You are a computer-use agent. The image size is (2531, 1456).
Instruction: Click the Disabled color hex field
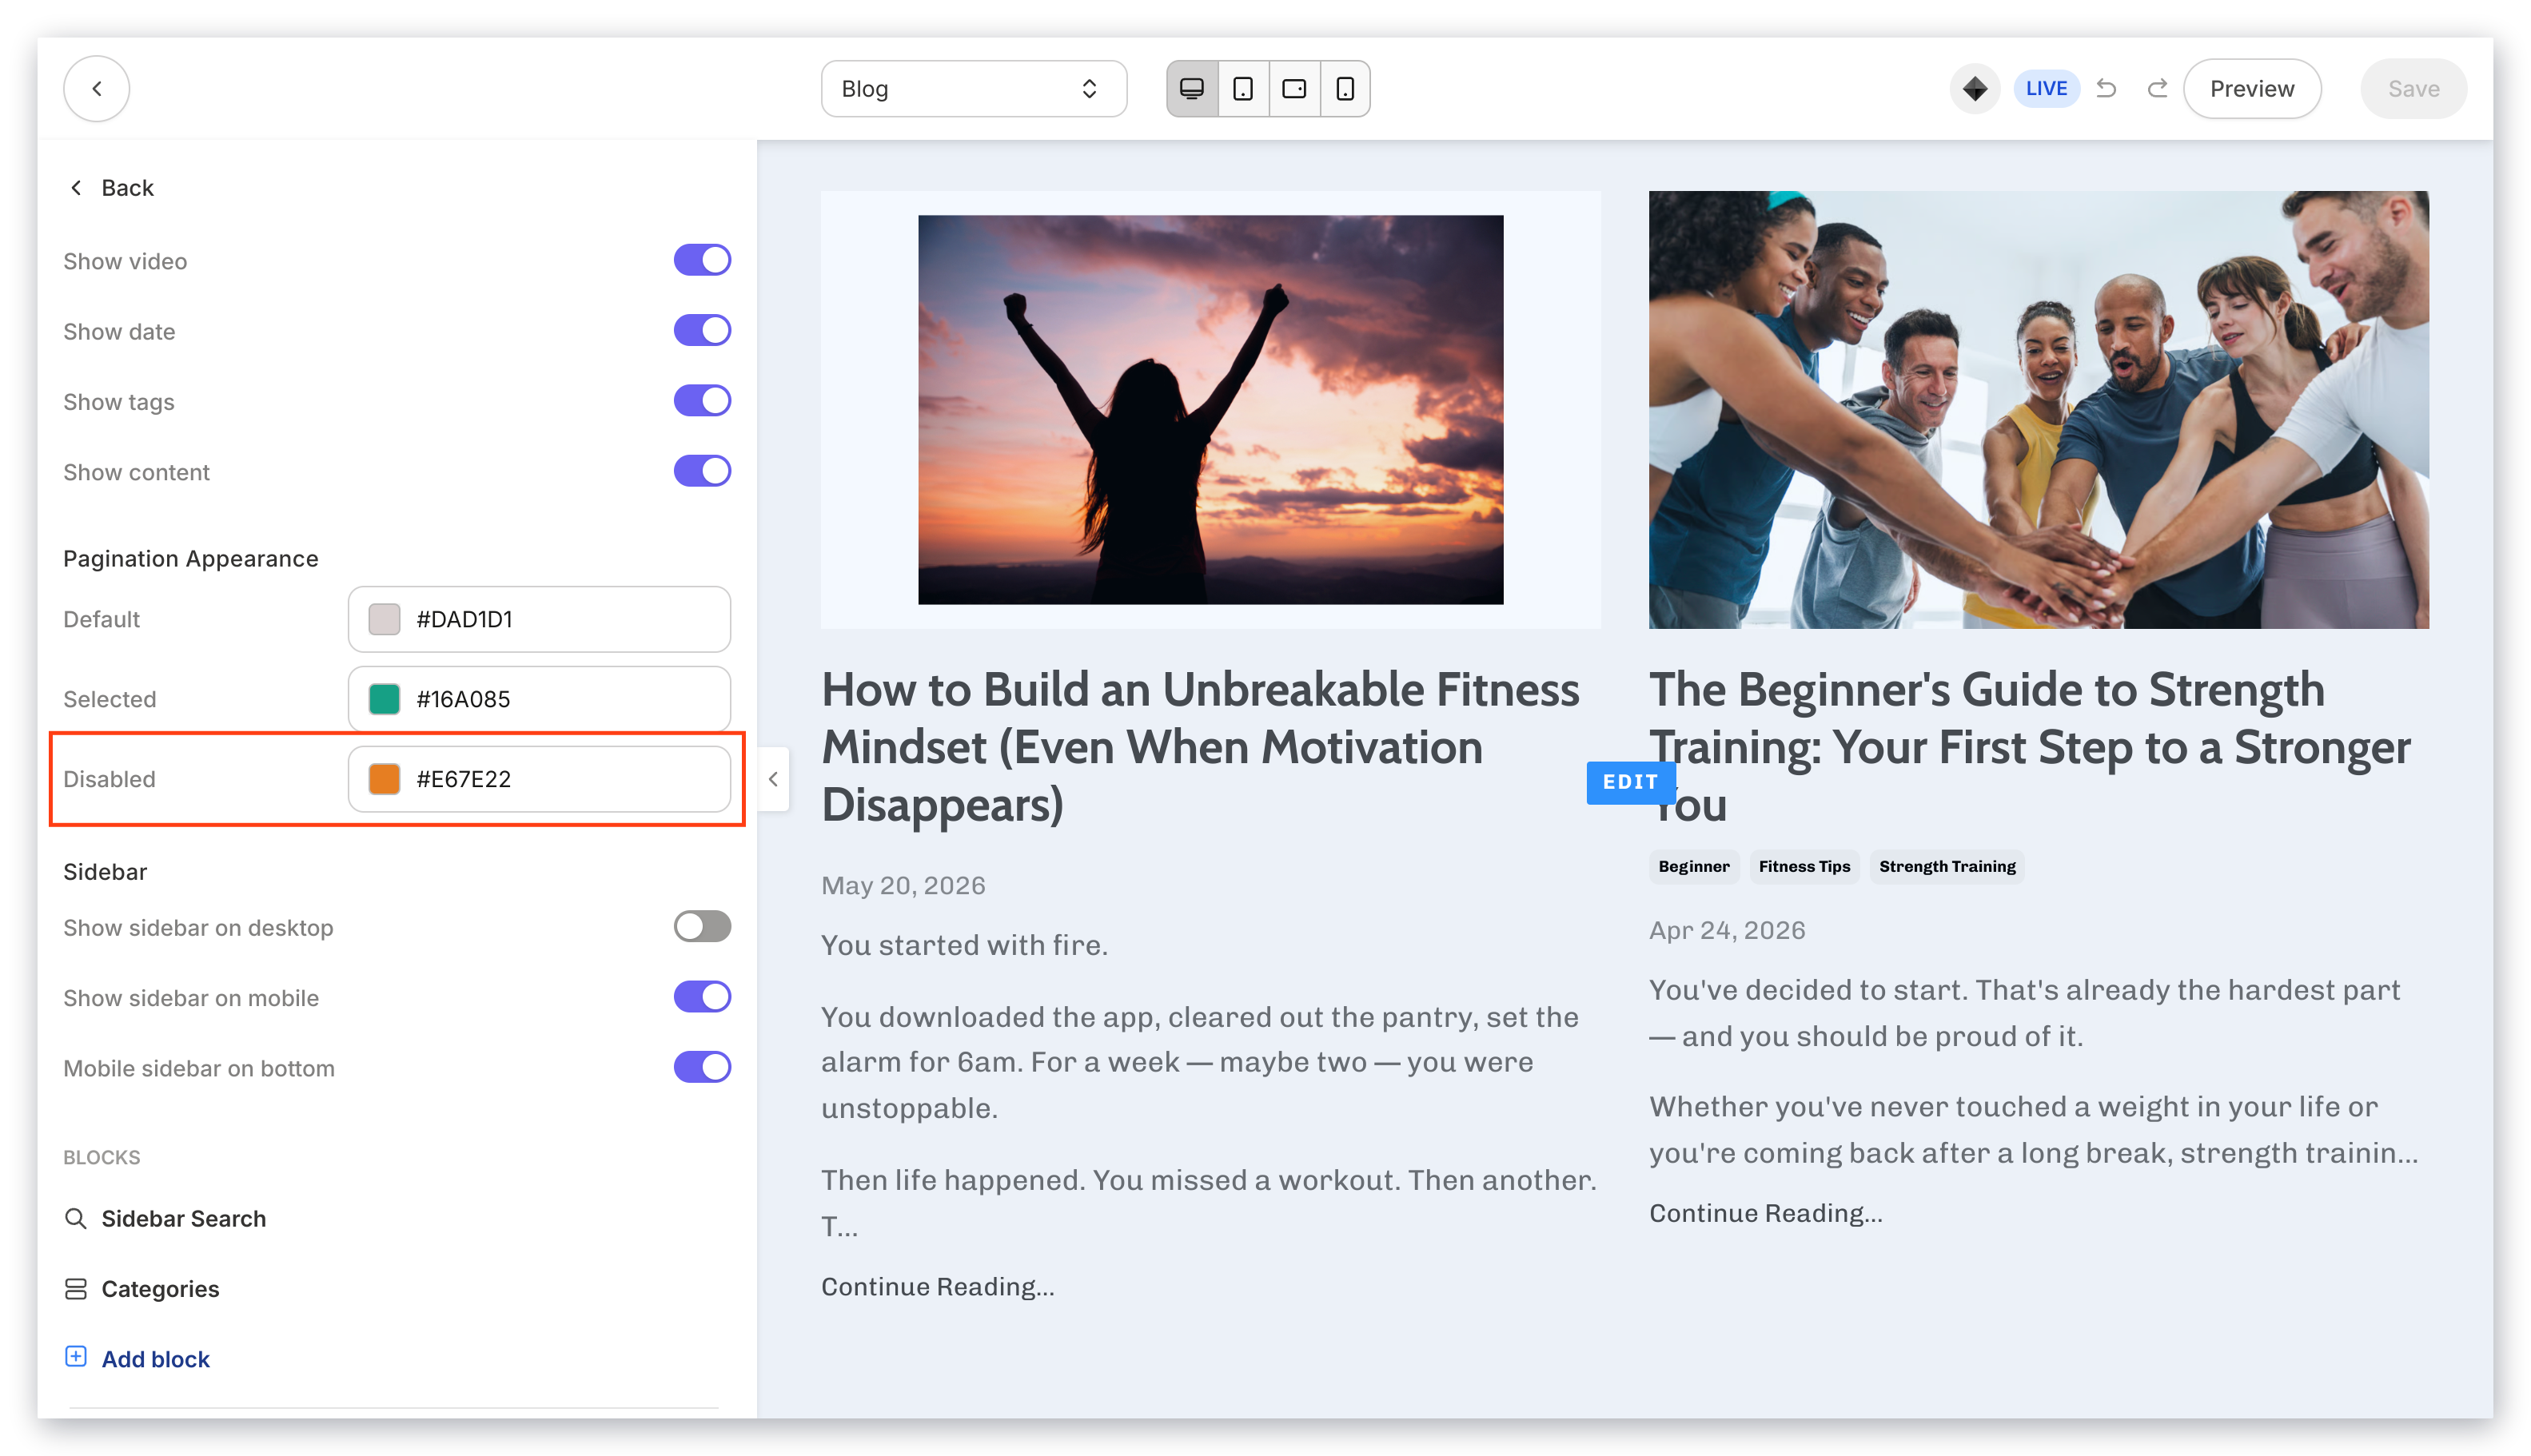[539, 779]
